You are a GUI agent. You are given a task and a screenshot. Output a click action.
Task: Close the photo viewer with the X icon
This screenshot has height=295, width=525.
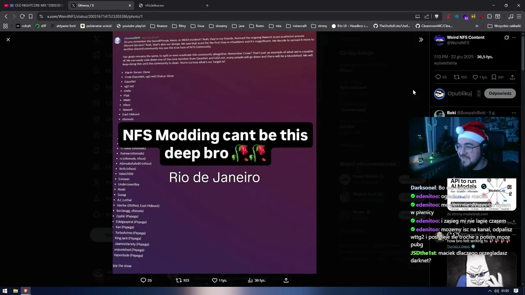click(x=8, y=39)
